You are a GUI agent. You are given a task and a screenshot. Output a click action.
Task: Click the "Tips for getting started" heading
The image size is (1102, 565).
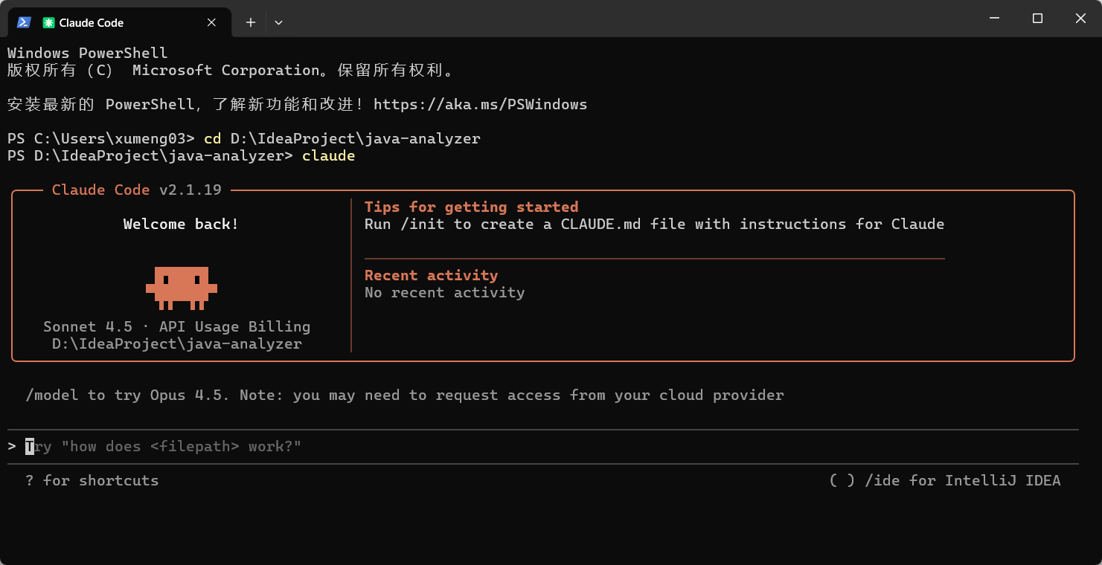tap(471, 207)
